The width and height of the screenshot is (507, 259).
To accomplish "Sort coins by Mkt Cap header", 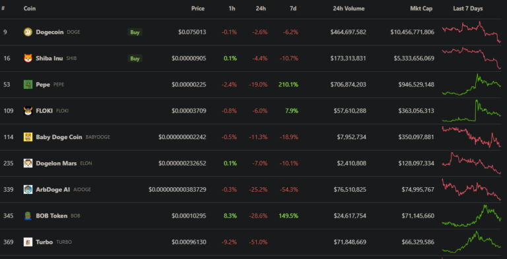I will pos(421,9).
